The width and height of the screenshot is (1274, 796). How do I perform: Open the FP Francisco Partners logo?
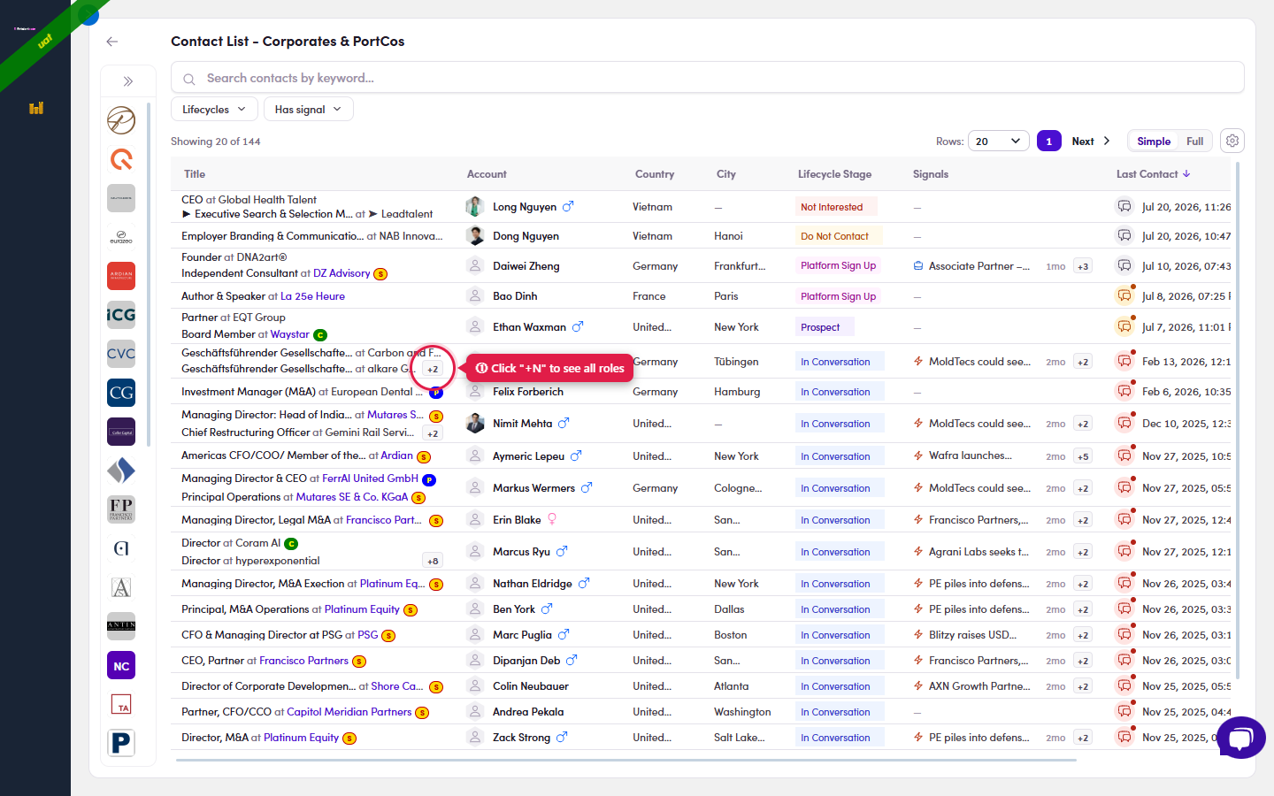click(x=121, y=509)
